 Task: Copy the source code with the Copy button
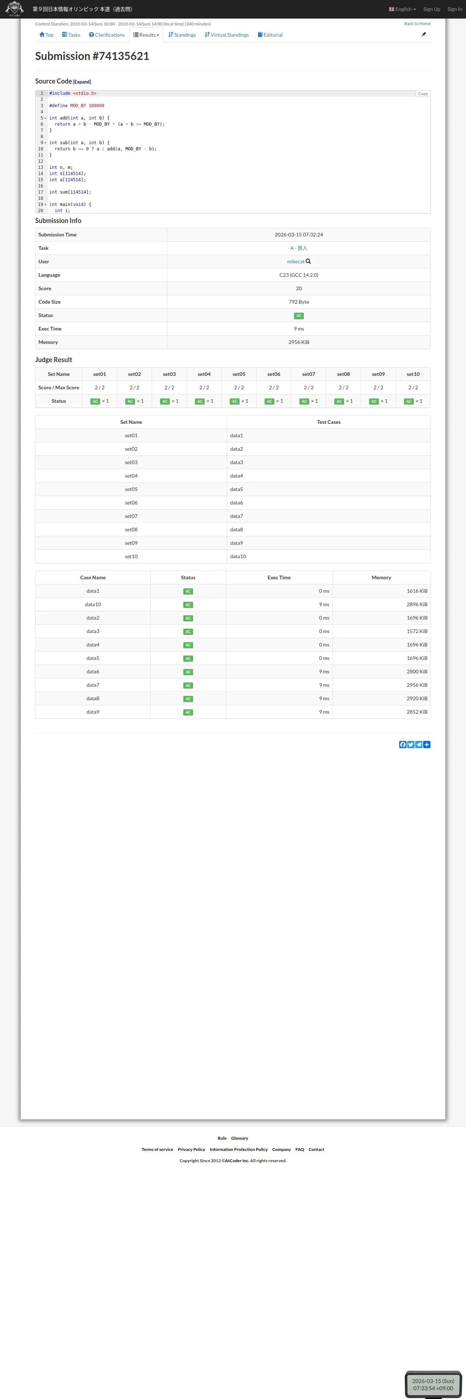click(x=423, y=93)
